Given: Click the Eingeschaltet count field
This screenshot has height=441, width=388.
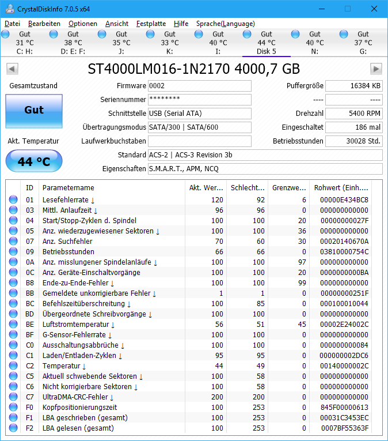Looking at the screenshot, I should (353, 127).
